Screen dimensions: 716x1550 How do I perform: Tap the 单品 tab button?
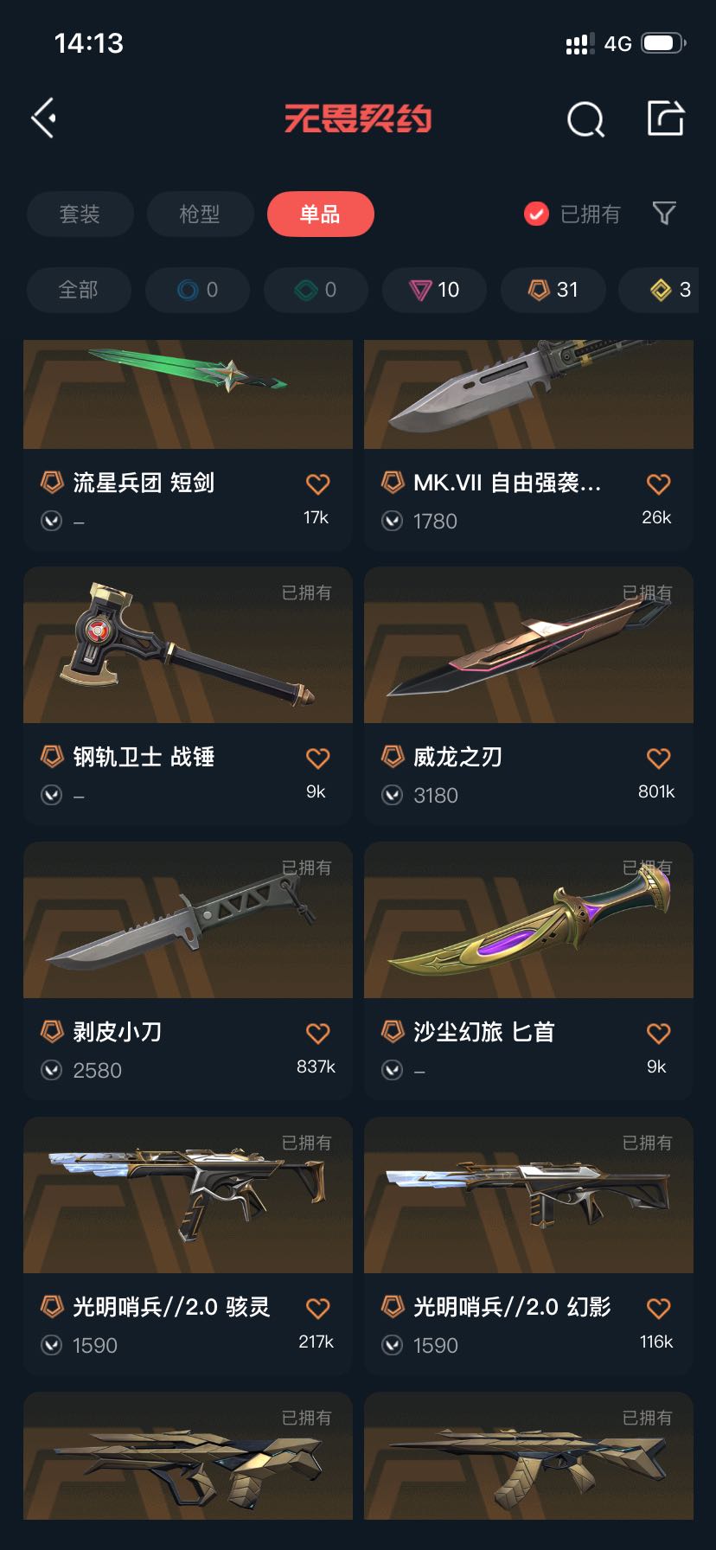coord(321,214)
